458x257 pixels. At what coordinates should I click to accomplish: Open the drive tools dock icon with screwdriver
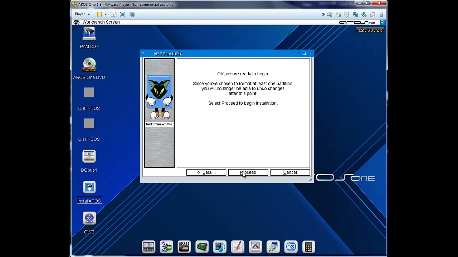click(255, 247)
